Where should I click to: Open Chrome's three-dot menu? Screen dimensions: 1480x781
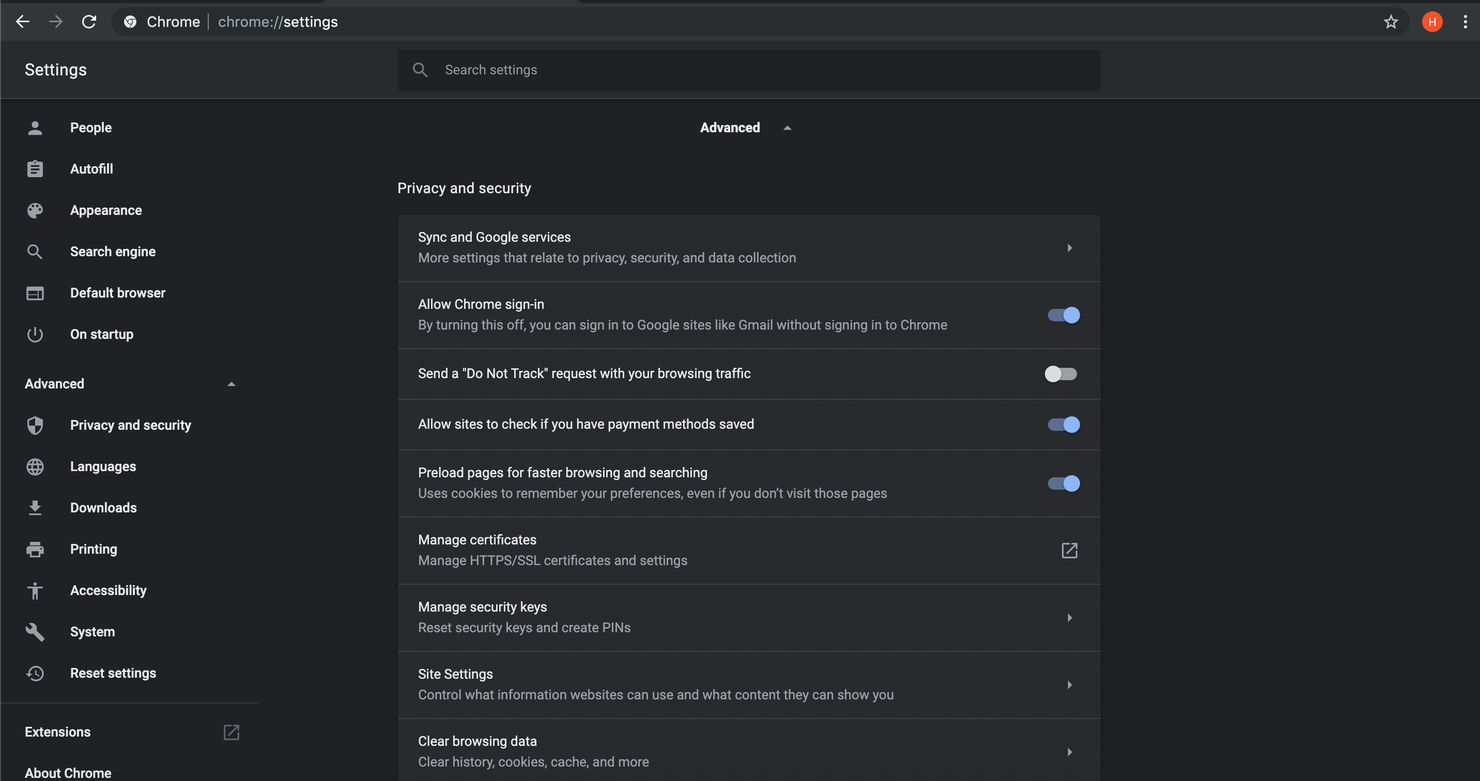point(1465,22)
